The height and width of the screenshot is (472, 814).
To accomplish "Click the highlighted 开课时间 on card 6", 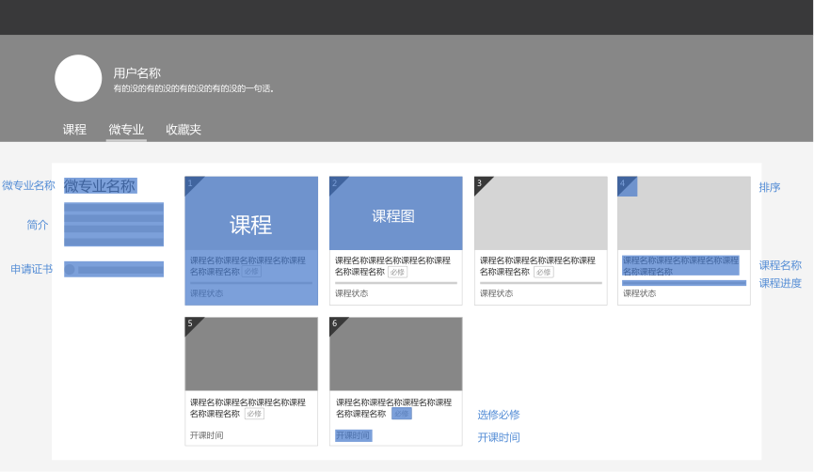I will (x=353, y=435).
